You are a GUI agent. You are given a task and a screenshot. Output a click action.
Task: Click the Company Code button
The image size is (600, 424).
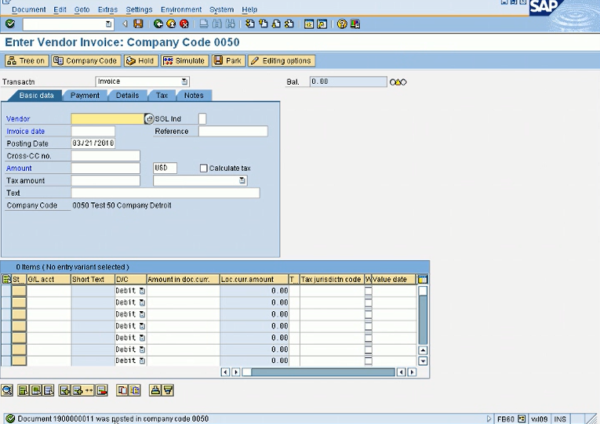(x=86, y=61)
